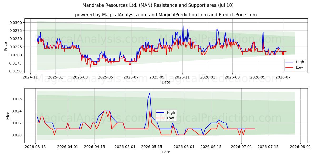Click the 2026-01 x-axis tick label
The height and width of the screenshot is (158, 316).
[208, 77]
